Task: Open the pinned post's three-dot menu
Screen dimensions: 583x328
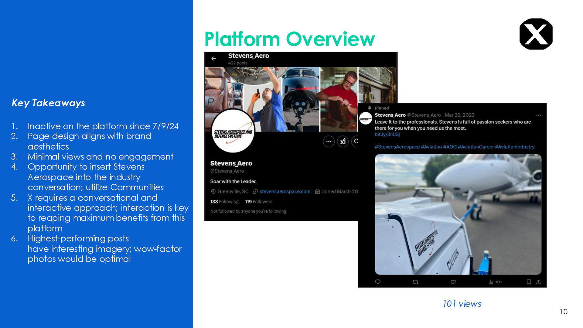Action: [539, 115]
